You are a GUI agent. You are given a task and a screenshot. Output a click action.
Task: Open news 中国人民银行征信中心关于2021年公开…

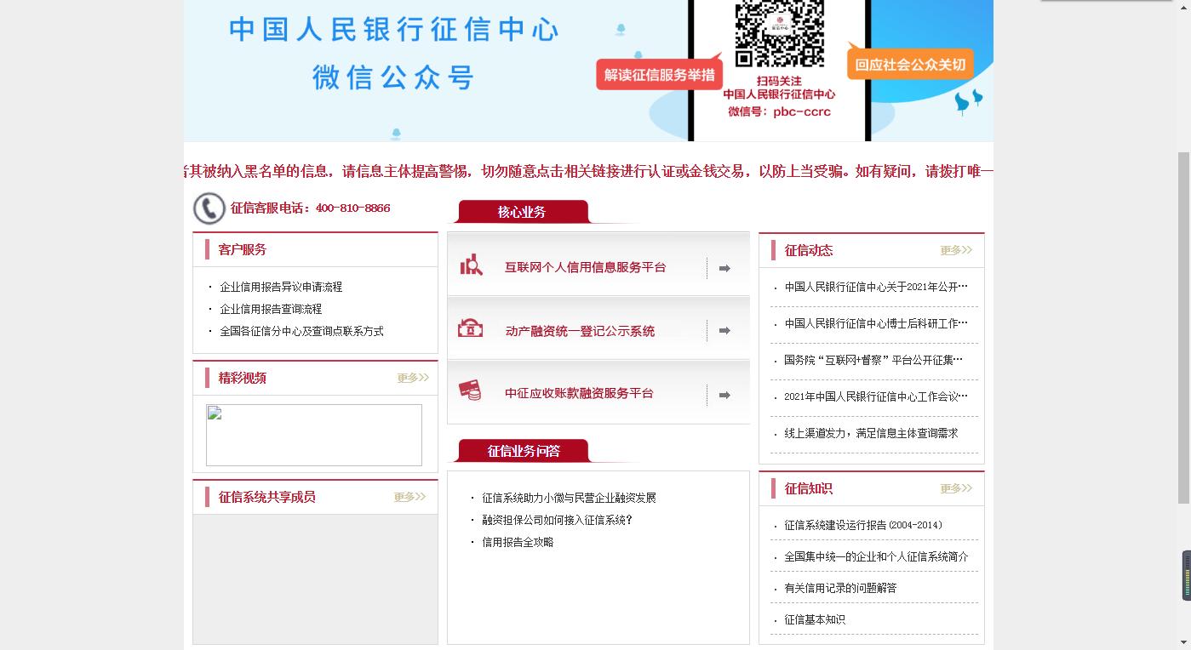click(876, 287)
